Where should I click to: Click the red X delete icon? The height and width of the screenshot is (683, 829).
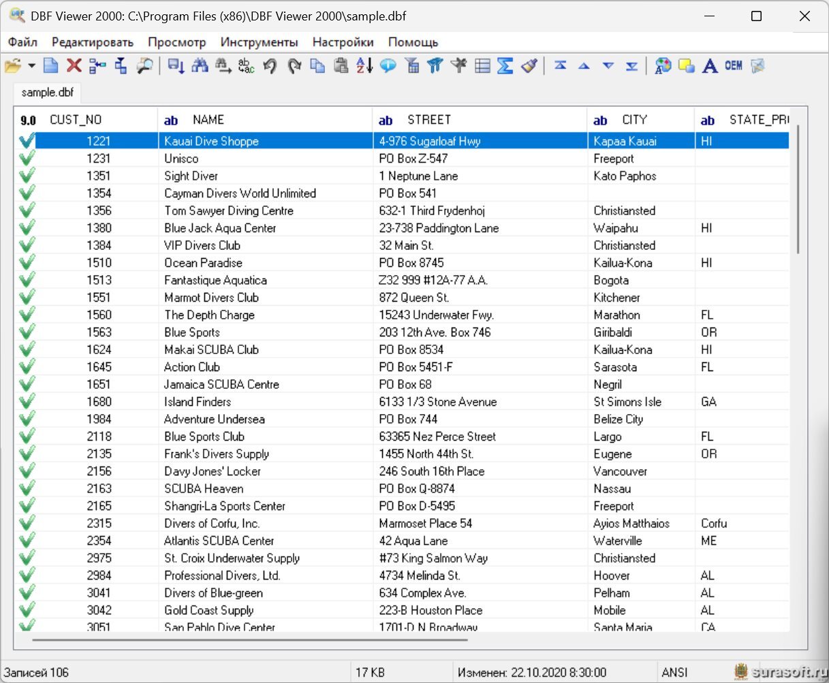tap(74, 66)
